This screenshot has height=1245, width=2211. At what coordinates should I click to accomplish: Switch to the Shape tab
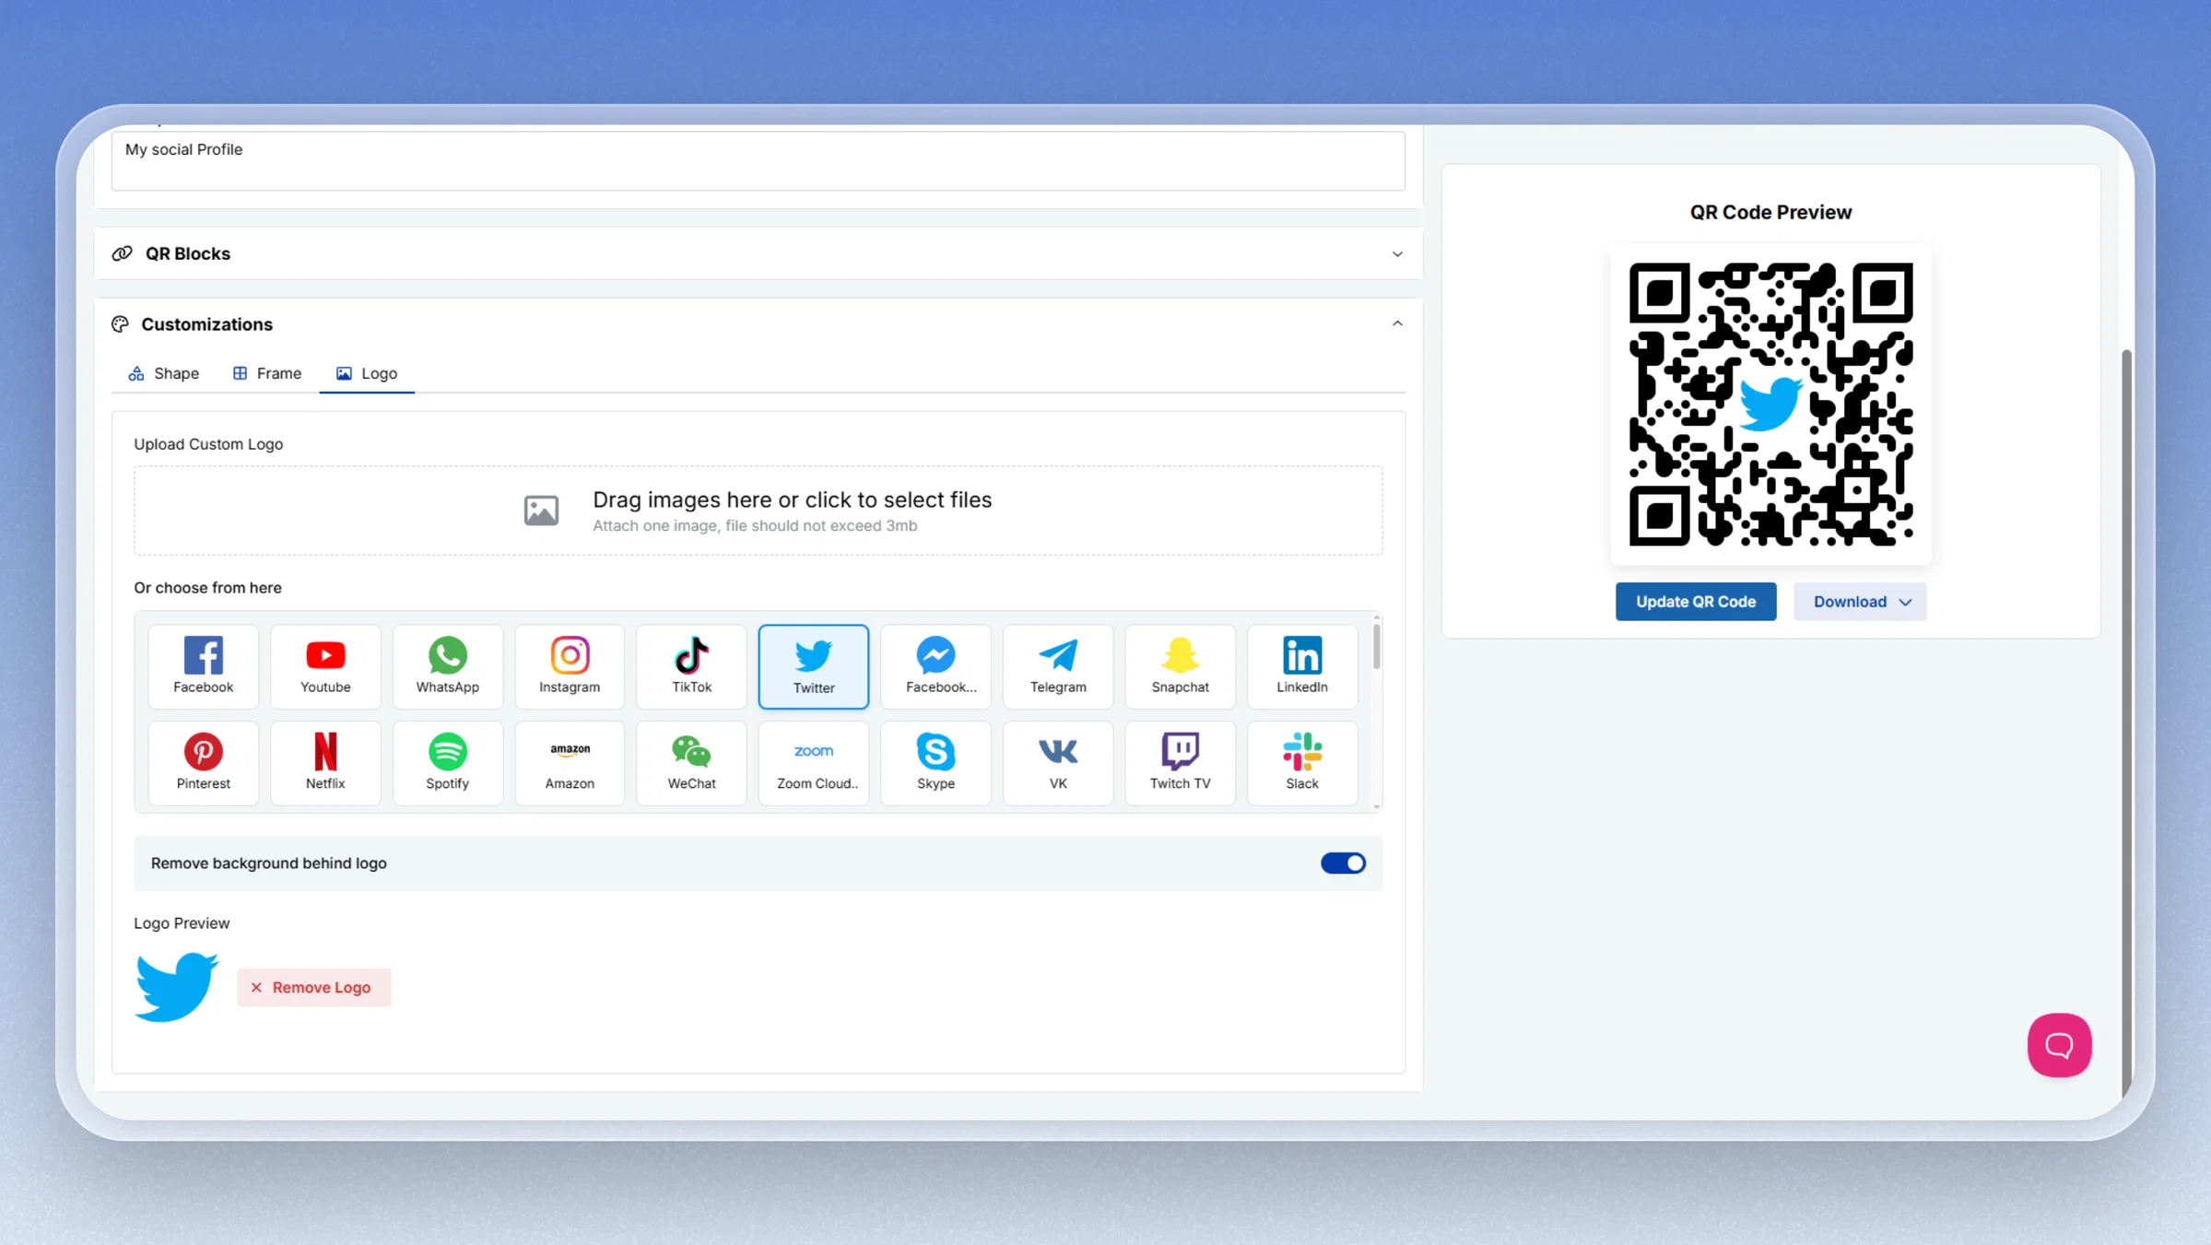(164, 373)
